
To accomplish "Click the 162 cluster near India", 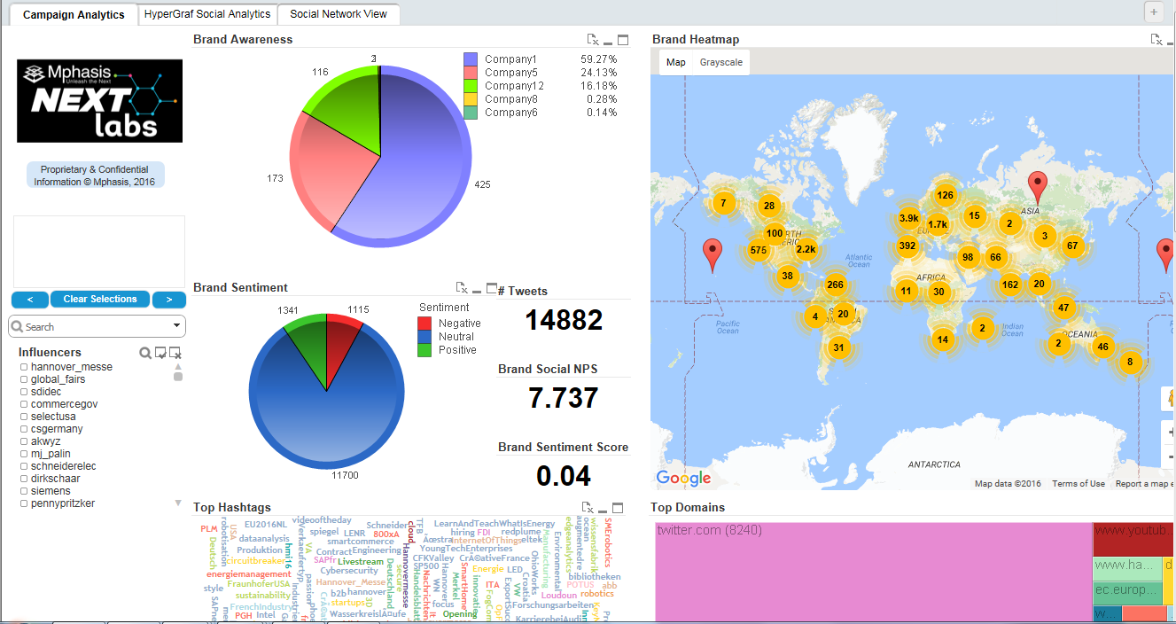I will (x=1009, y=285).
